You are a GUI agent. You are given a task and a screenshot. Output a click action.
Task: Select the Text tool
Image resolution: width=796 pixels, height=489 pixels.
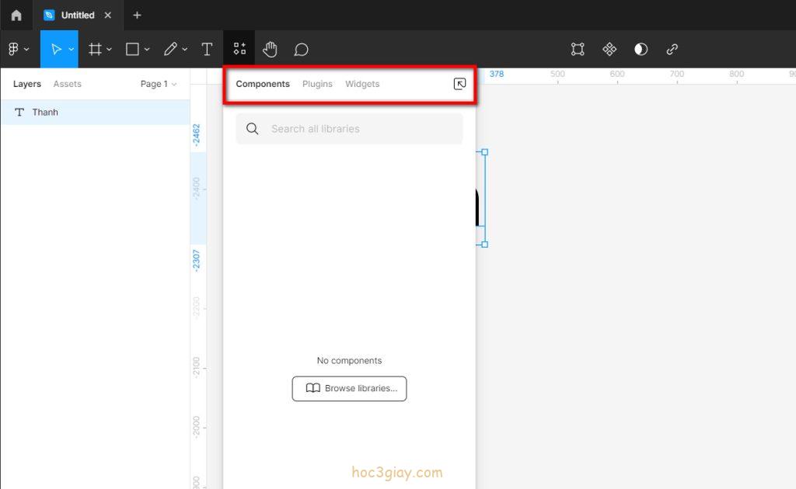pos(207,50)
